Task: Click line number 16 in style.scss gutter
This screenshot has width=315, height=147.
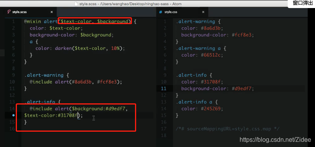Action: [x=12, y=129]
